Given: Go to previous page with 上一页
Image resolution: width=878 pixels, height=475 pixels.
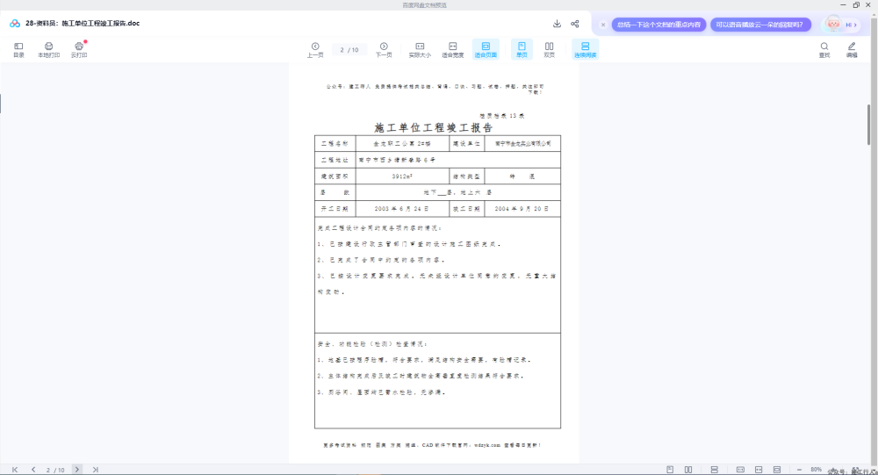Looking at the screenshot, I should (x=315, y=50).
